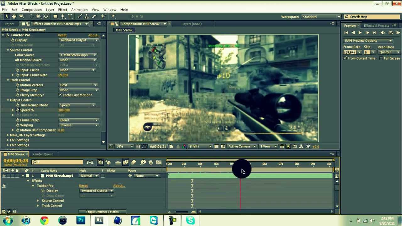Select the Zoom magnifier tool
This screenshot has height=226, width=402.
22,16
